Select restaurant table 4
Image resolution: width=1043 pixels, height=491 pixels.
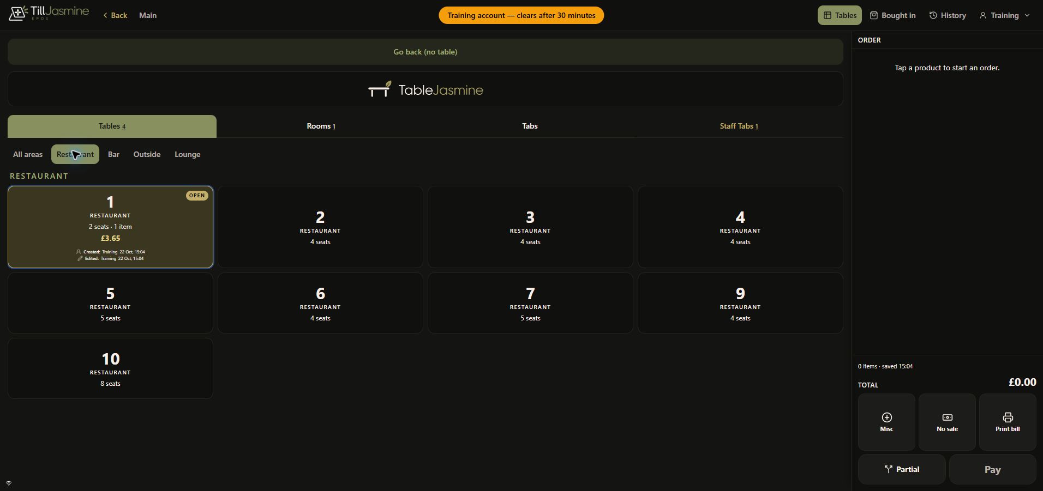740,227
